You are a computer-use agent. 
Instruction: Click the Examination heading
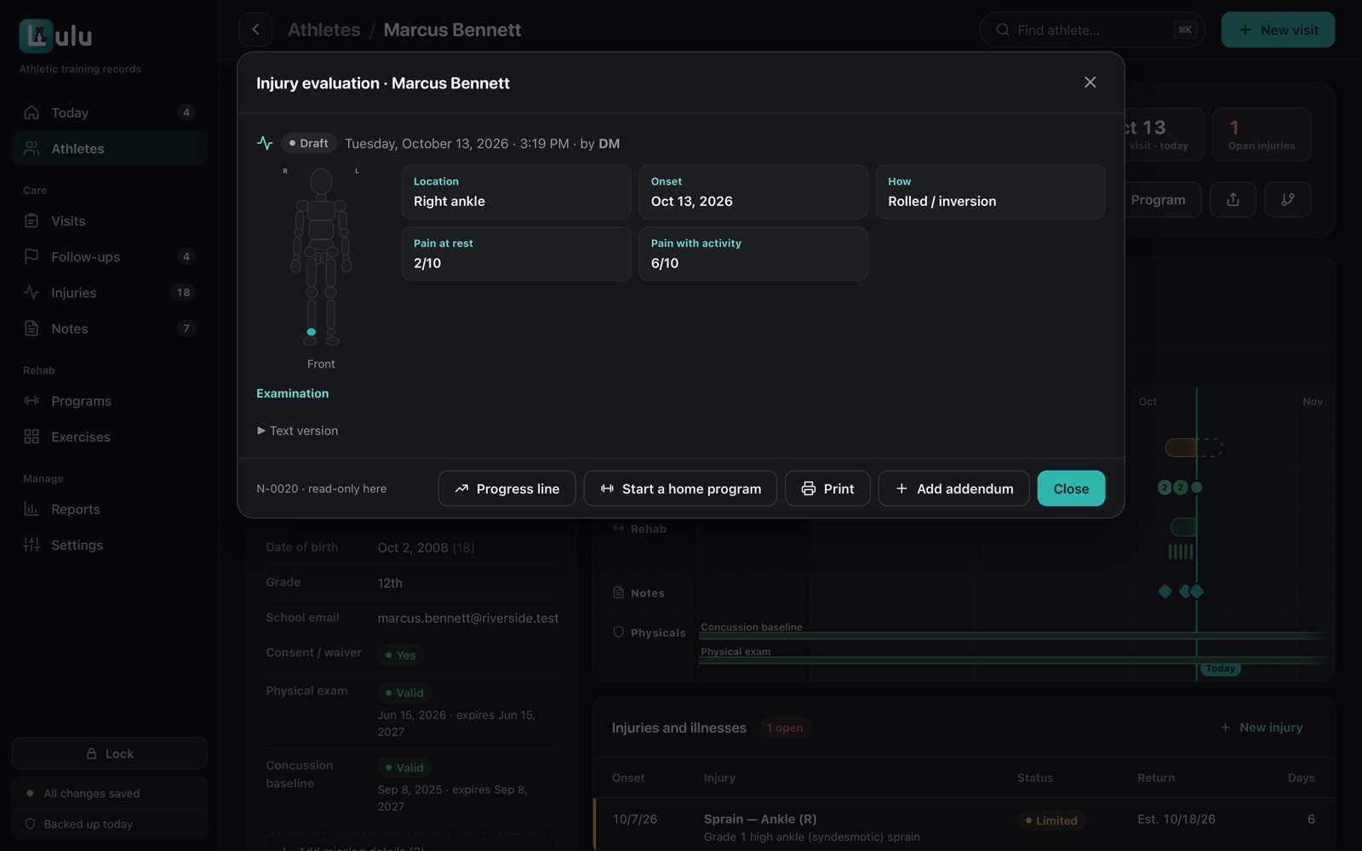point(292,393)
